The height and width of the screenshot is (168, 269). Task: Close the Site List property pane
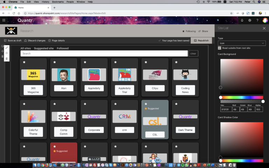(264, 28)
